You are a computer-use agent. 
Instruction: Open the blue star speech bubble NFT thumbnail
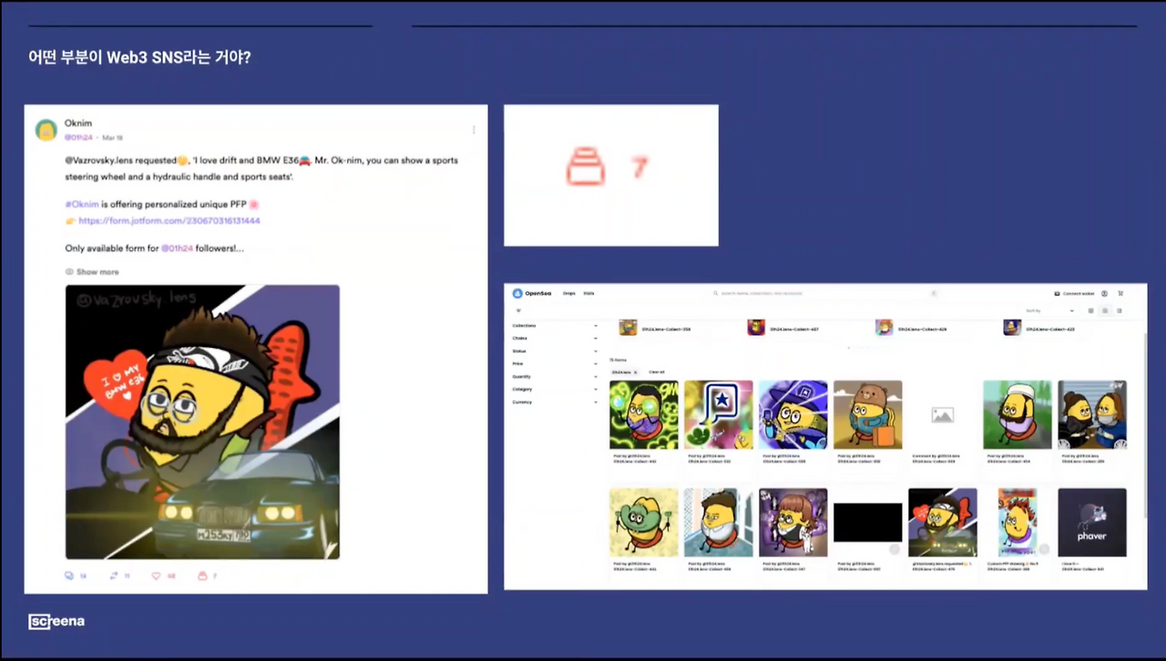pyautogui.click(x=719, y=415)
